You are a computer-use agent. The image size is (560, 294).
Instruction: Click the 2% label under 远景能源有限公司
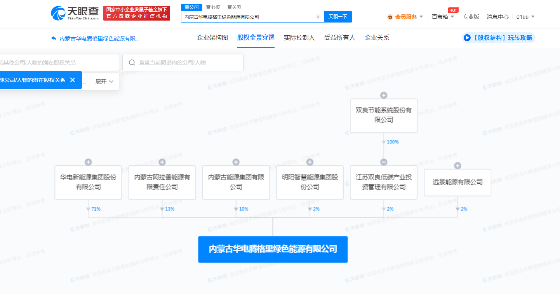click(464, 209)
